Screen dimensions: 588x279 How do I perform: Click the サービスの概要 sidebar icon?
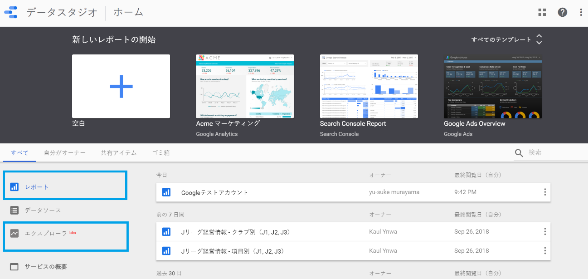click(14, 267)
